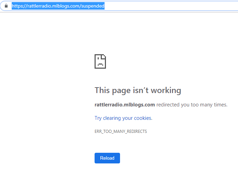Click the "This page isn't working" heading
Viewport: 238px width, 172px height.
[138, 91]
